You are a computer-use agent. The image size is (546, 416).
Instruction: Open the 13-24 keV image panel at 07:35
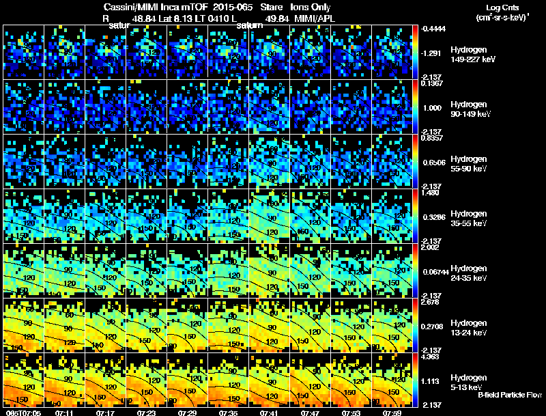(x=229, y=326)
